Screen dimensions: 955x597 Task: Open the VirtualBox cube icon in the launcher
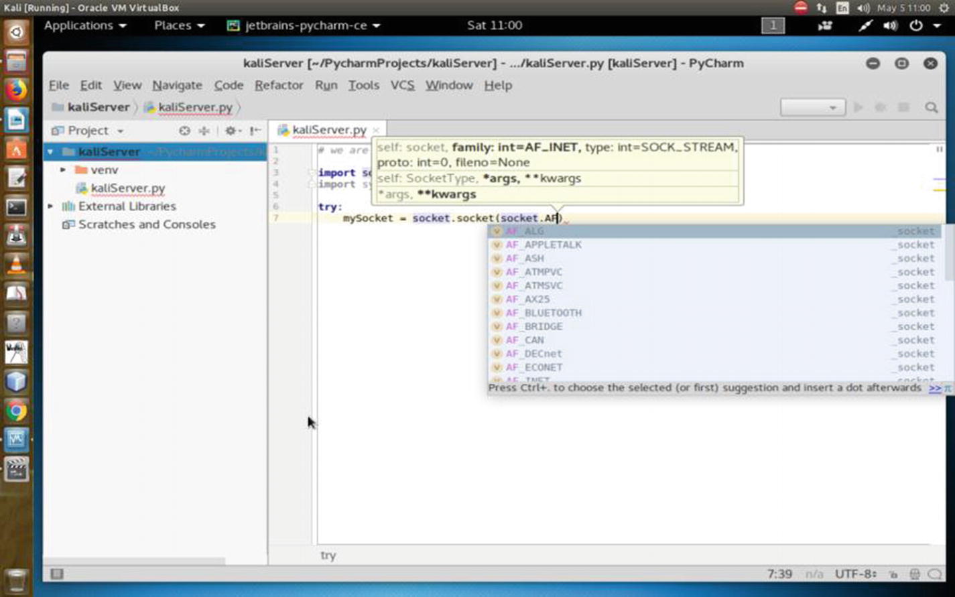(x=16, y=381)
